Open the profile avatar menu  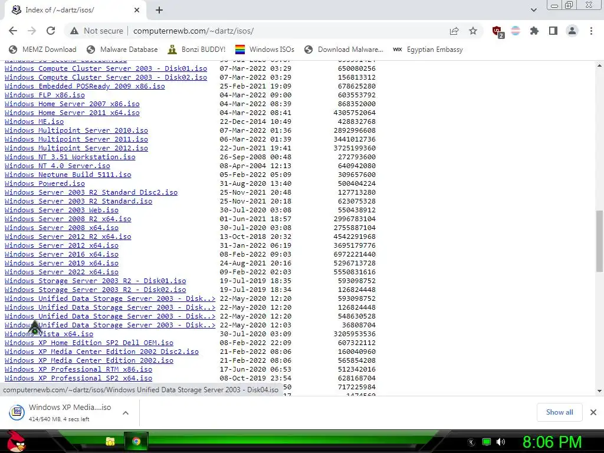click(x=572, y=31)
